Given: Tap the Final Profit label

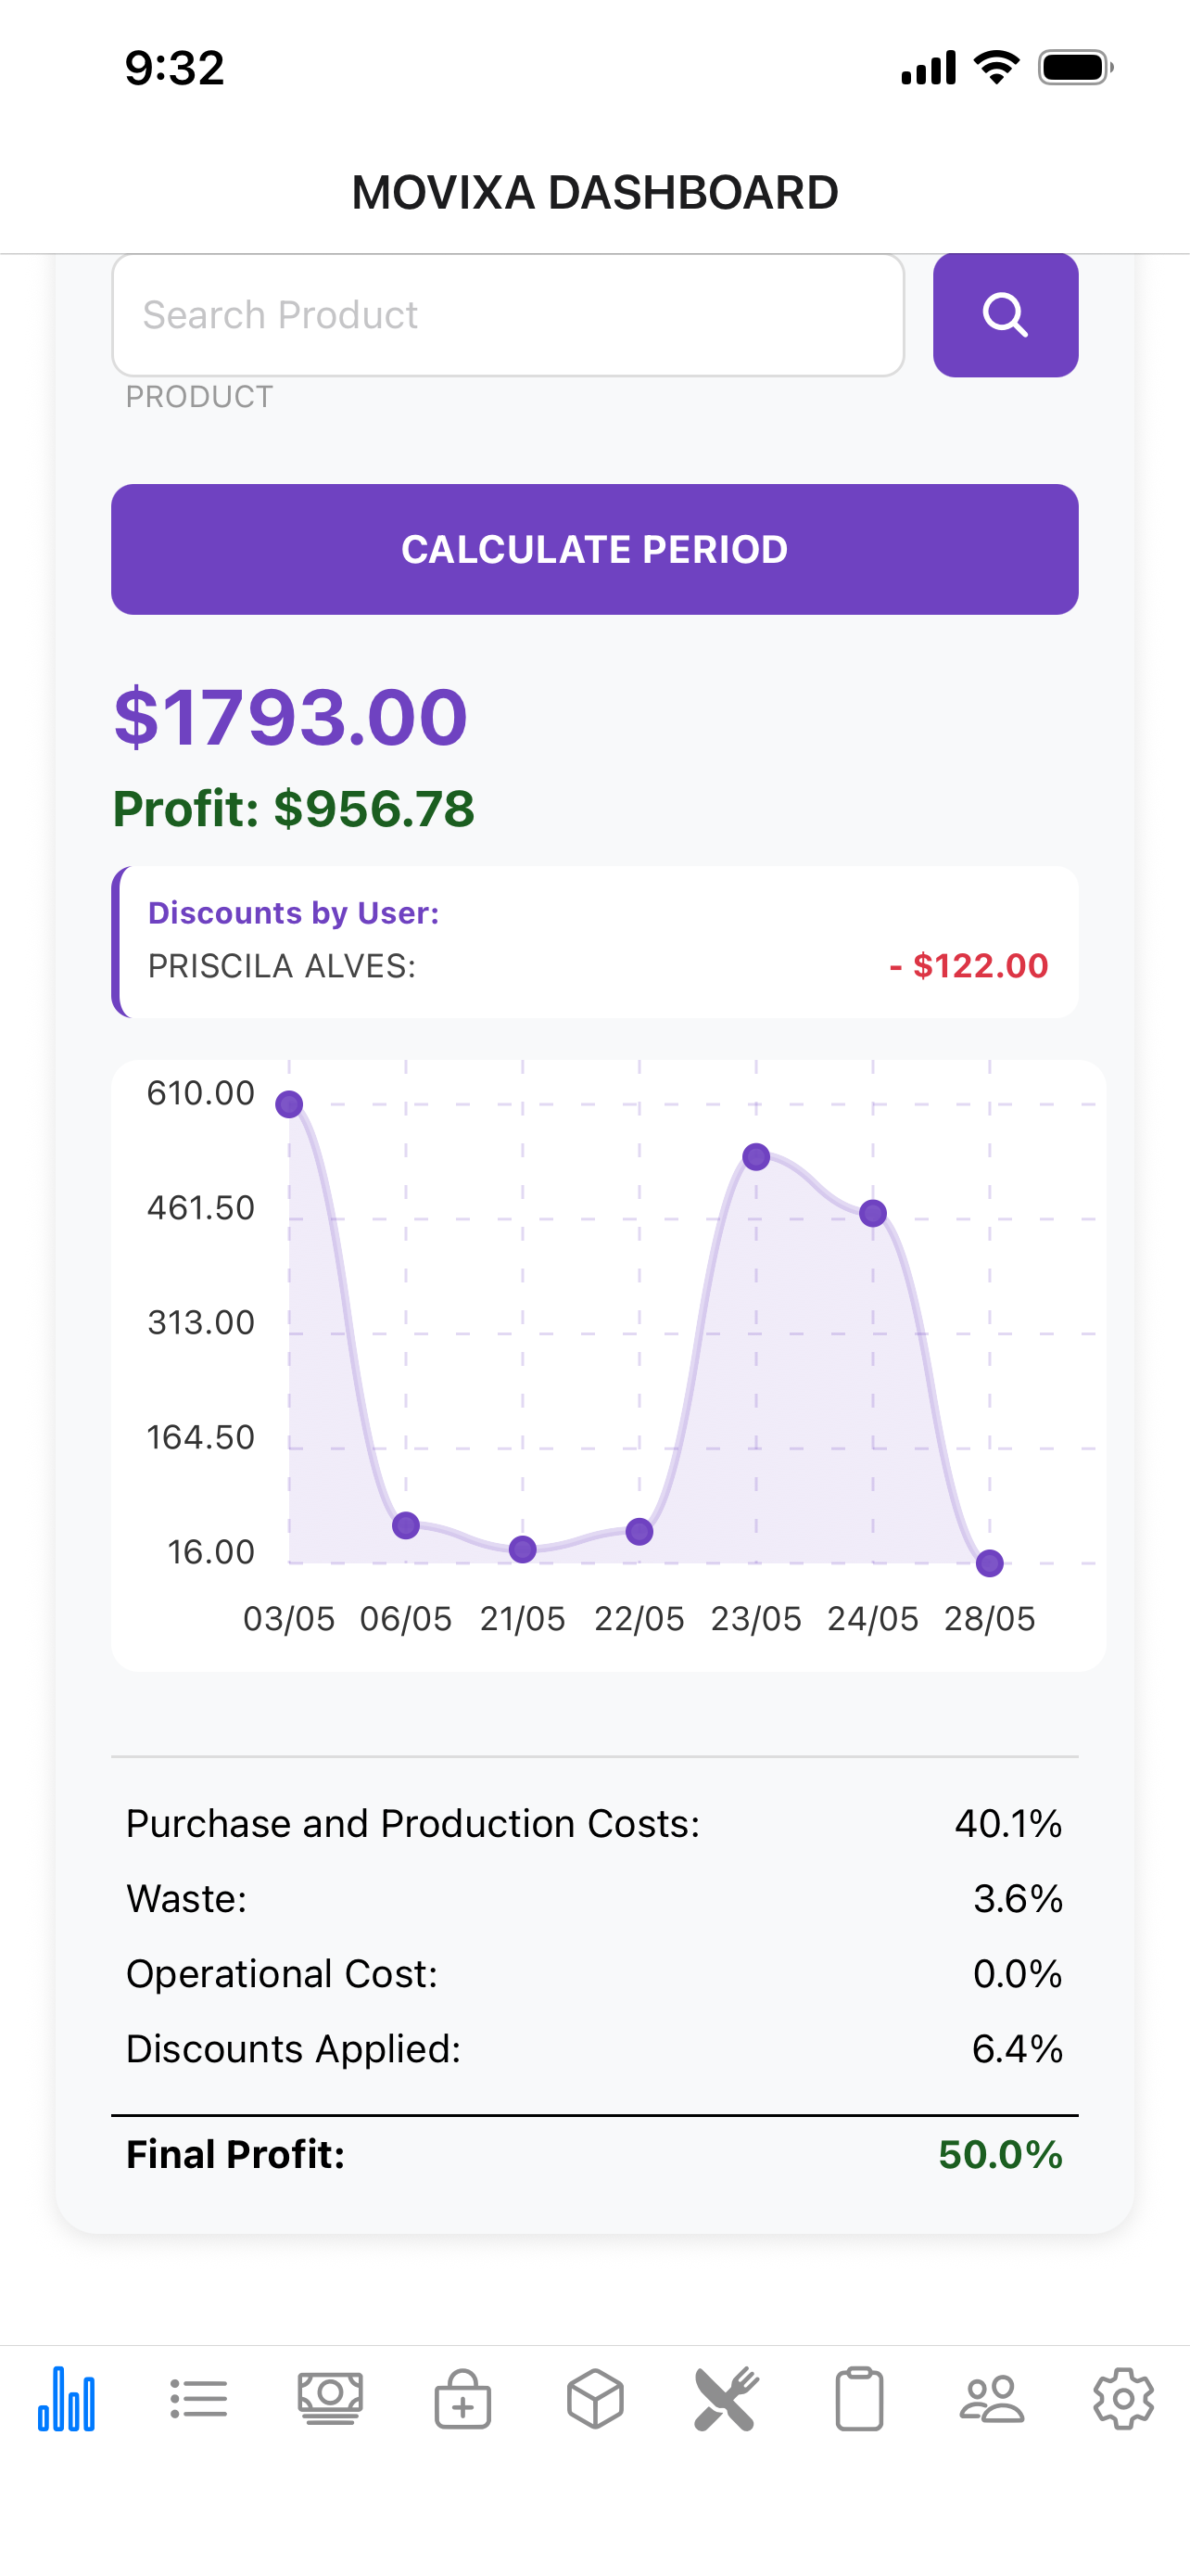Looking at the screenshot, I should (235, 2154).
